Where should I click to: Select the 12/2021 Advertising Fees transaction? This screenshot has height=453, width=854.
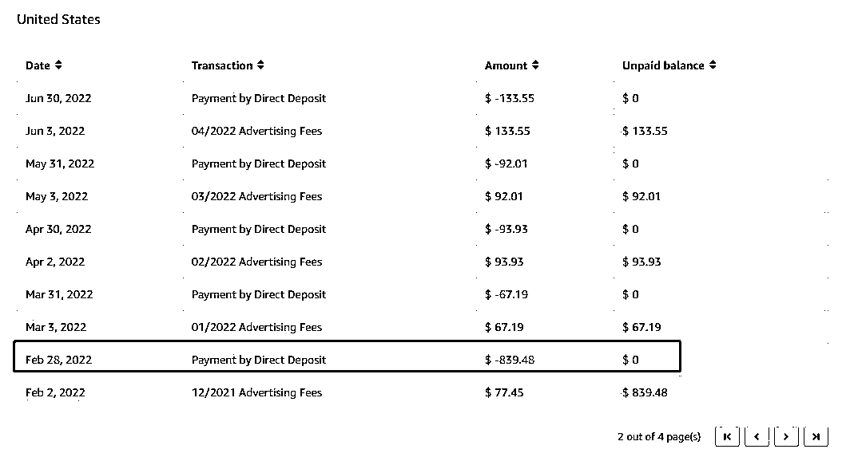[x=256, y=392]
